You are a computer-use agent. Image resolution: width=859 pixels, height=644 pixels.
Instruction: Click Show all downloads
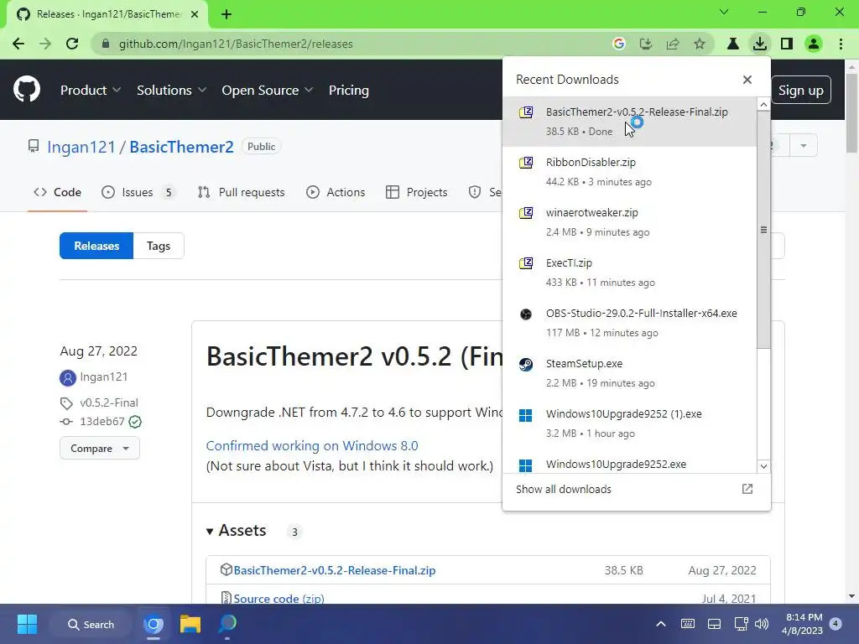563,489
